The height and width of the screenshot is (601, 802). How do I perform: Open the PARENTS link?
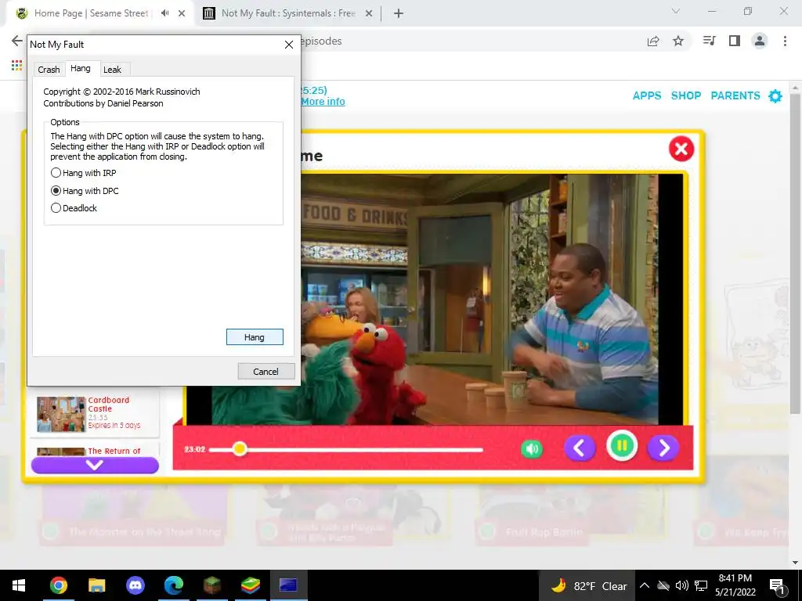(x=735, y=95)
